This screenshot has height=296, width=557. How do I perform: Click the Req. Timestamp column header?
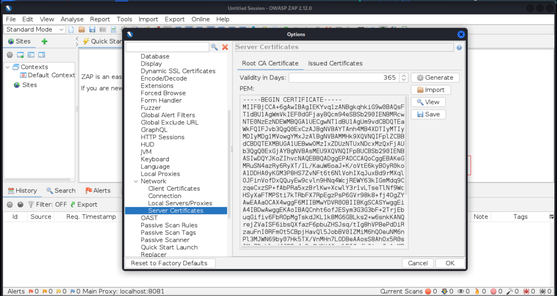tap(91, 217)
